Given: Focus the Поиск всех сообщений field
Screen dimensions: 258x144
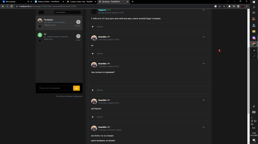Looking at the screenshot, I should [55, 88].
